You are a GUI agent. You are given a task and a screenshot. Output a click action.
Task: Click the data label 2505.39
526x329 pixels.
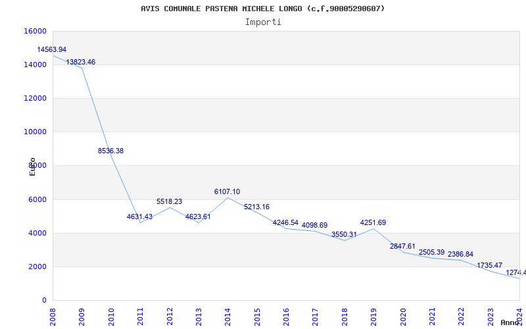pyautogui.click(x=432, y=253)
